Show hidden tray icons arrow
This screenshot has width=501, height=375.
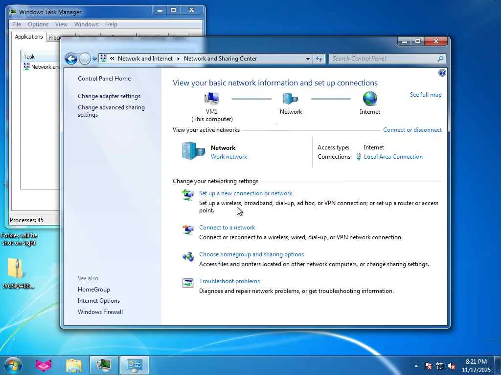tap(416, 366)
